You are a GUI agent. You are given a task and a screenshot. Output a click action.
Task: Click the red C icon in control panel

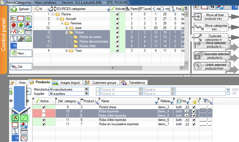14,25
